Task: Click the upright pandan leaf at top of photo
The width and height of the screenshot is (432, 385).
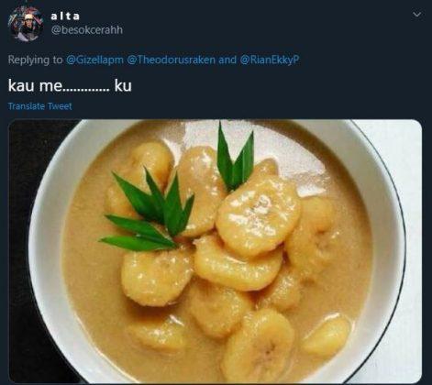Action: coord(235,156)
